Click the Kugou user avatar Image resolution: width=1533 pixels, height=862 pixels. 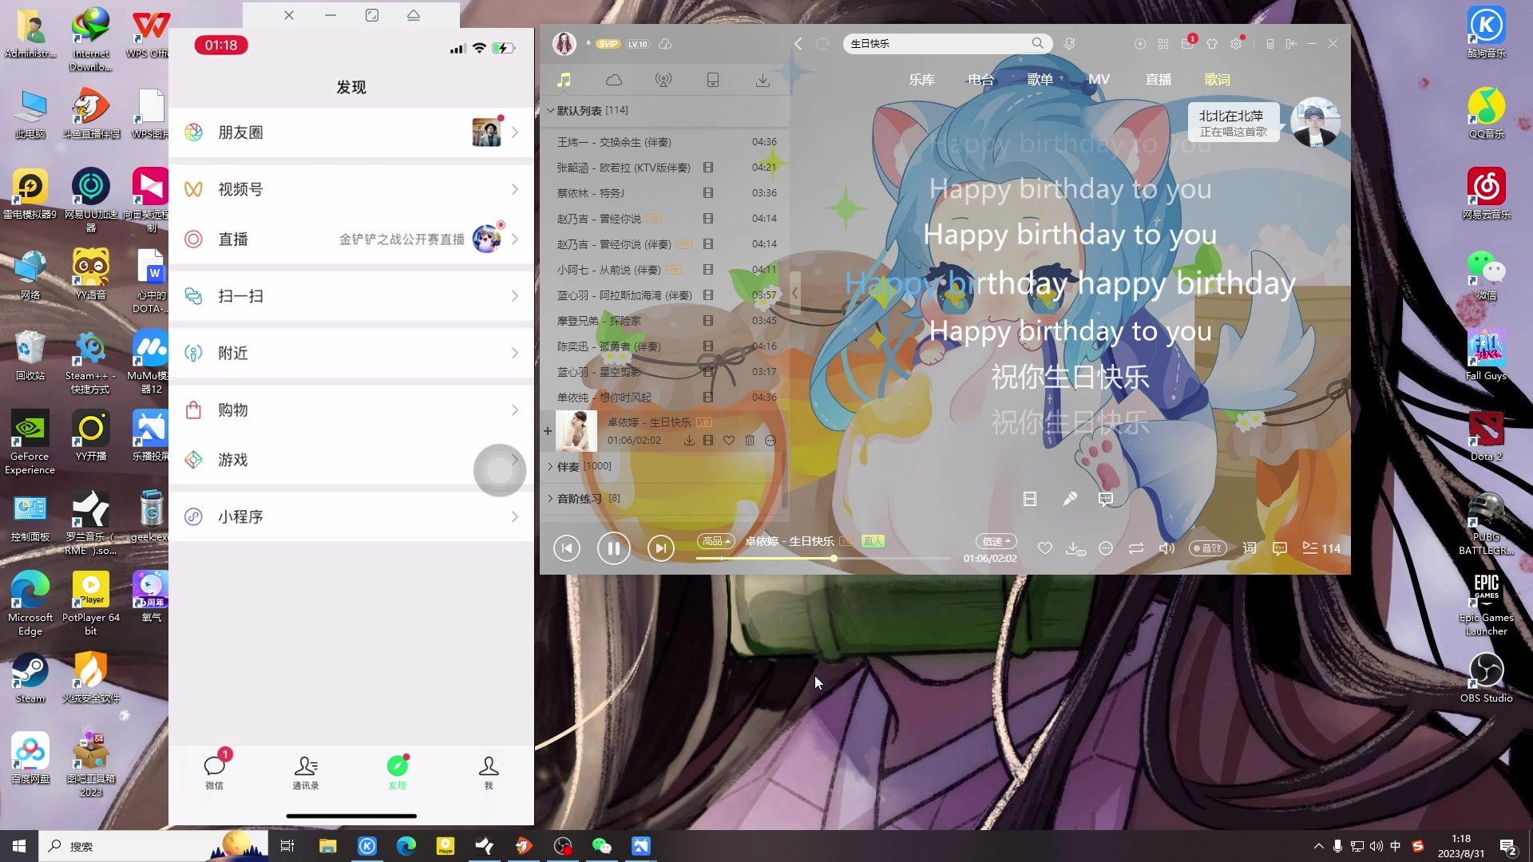click(564, 44)
